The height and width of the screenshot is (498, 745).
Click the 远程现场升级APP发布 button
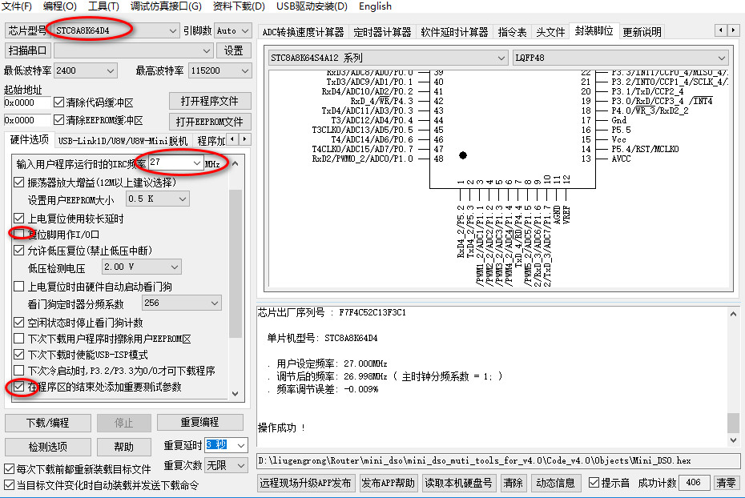(305, 483)
